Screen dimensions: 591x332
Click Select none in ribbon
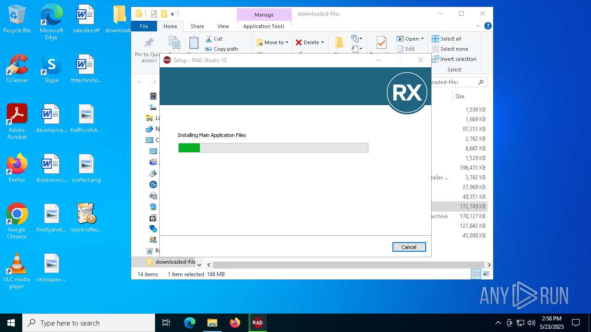pyautogui.click(x=450, y=49)
